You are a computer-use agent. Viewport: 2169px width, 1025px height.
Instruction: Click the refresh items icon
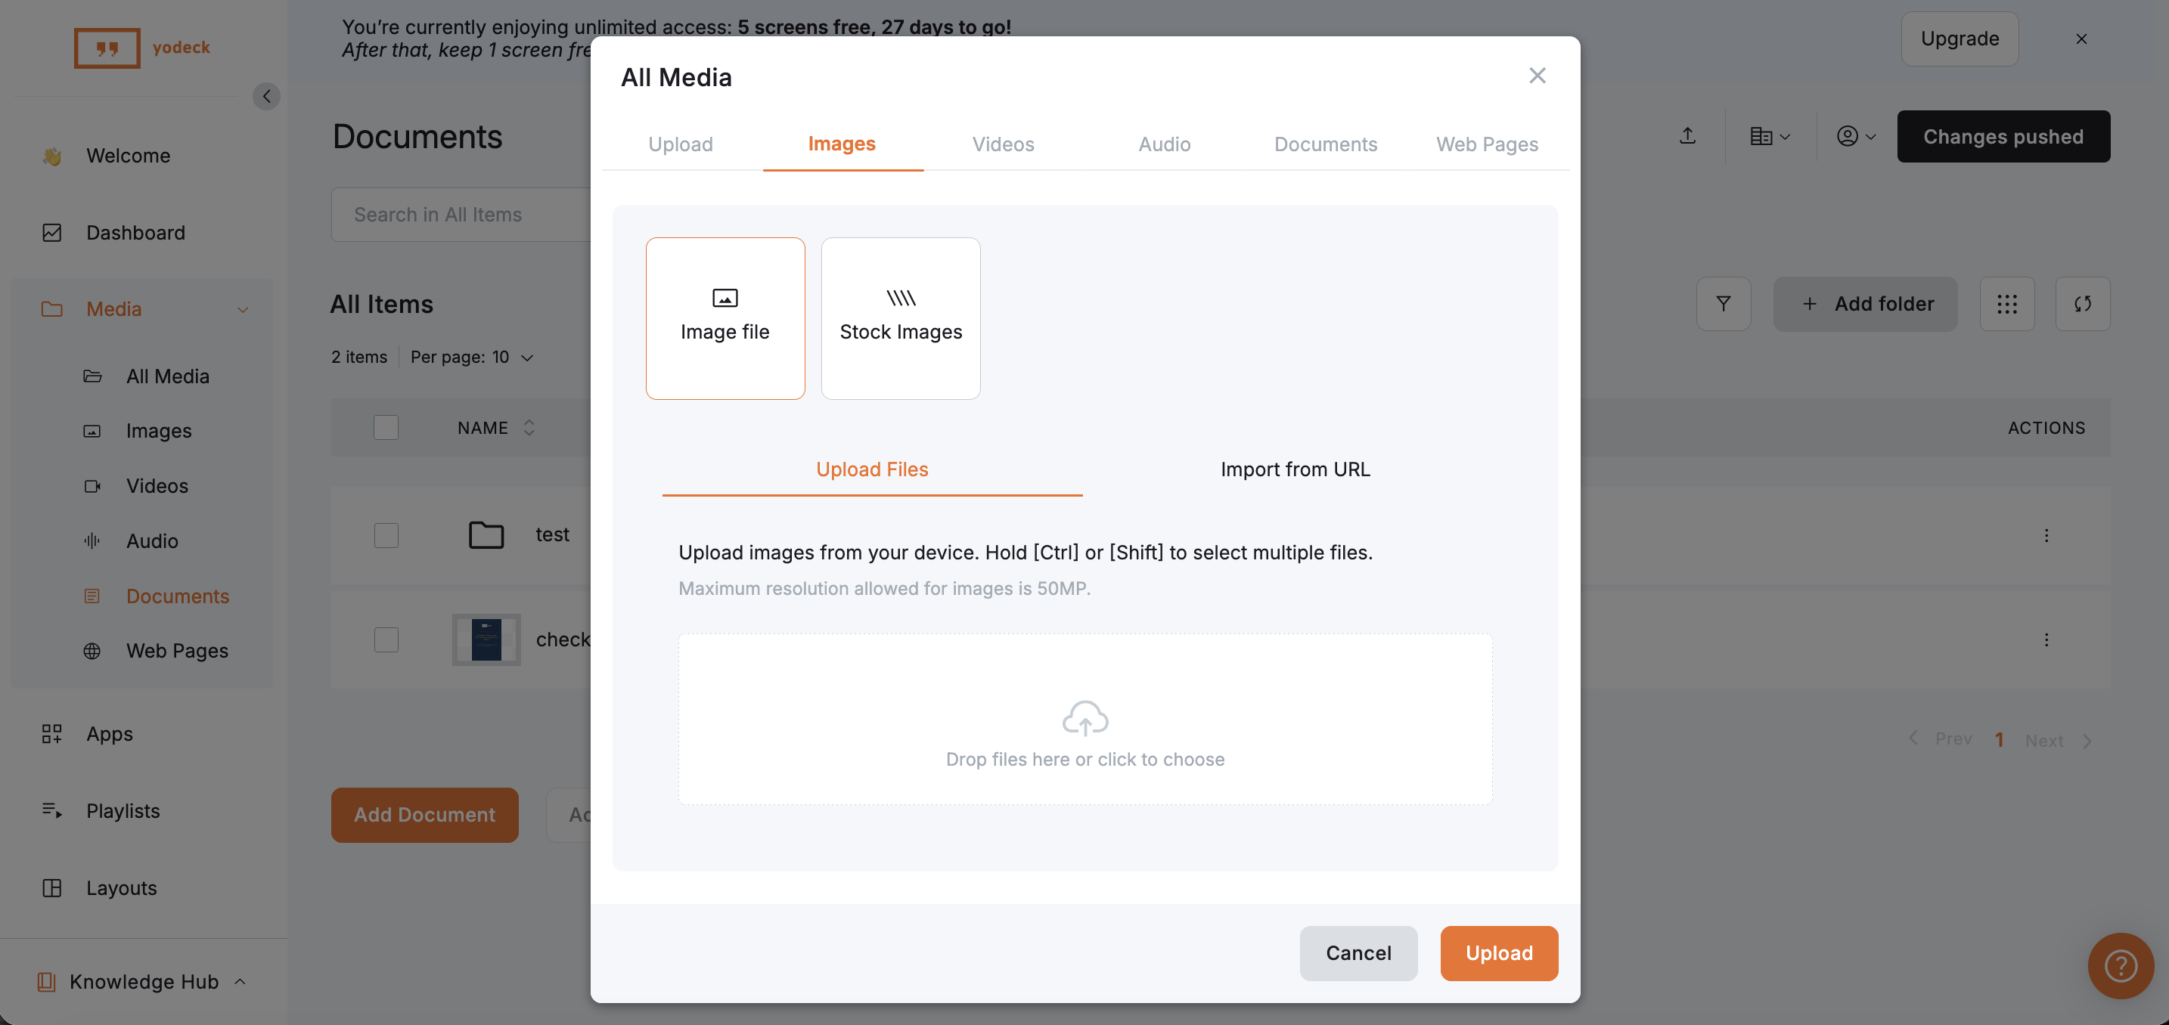tap(2081, 304)
